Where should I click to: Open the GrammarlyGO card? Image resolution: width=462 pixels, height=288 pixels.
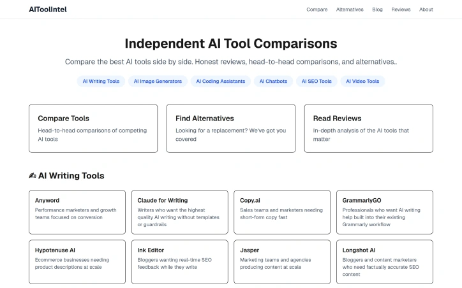[385, 212]
